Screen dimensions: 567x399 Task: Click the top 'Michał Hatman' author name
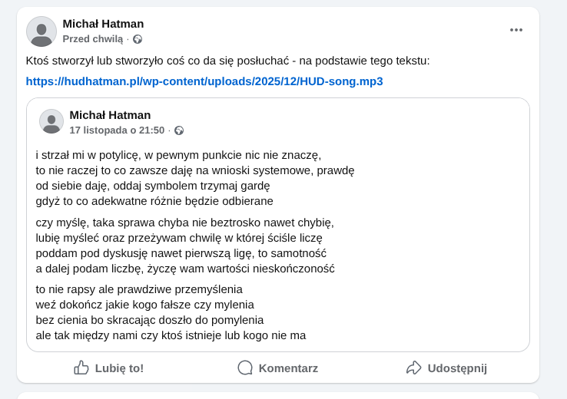point(103,24)
